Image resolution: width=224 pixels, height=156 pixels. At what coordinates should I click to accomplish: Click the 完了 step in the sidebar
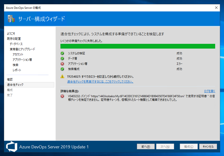(10, 95)
